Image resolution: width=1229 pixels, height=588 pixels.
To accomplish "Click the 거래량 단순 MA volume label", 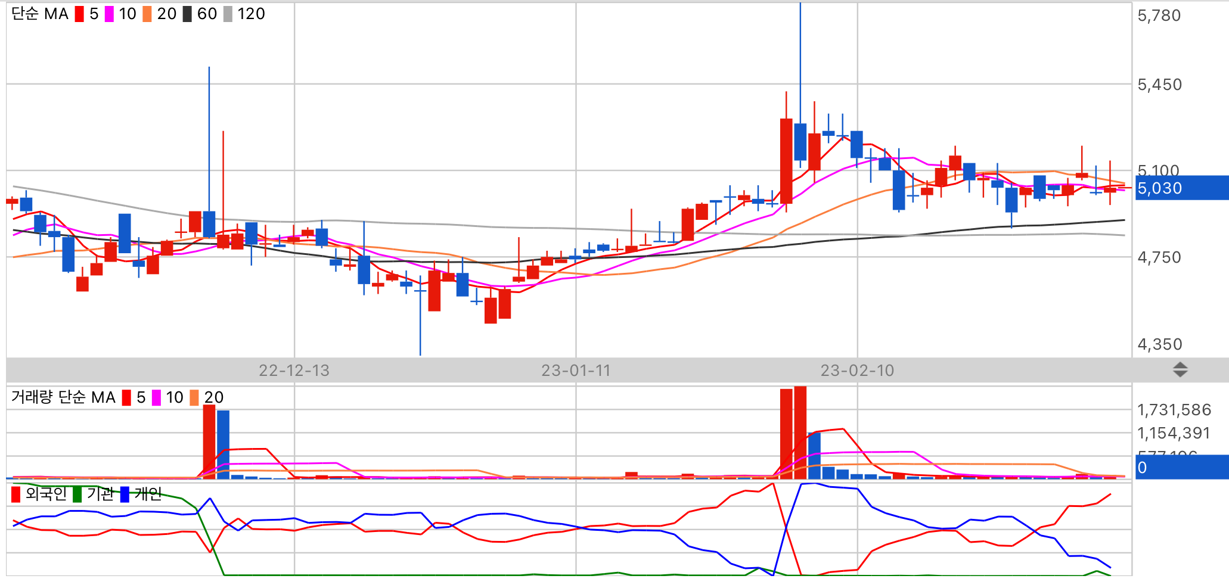I will (x=63, y=397).
